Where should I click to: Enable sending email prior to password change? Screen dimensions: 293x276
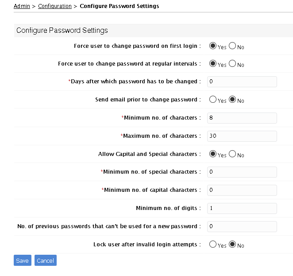pos(213,100)
